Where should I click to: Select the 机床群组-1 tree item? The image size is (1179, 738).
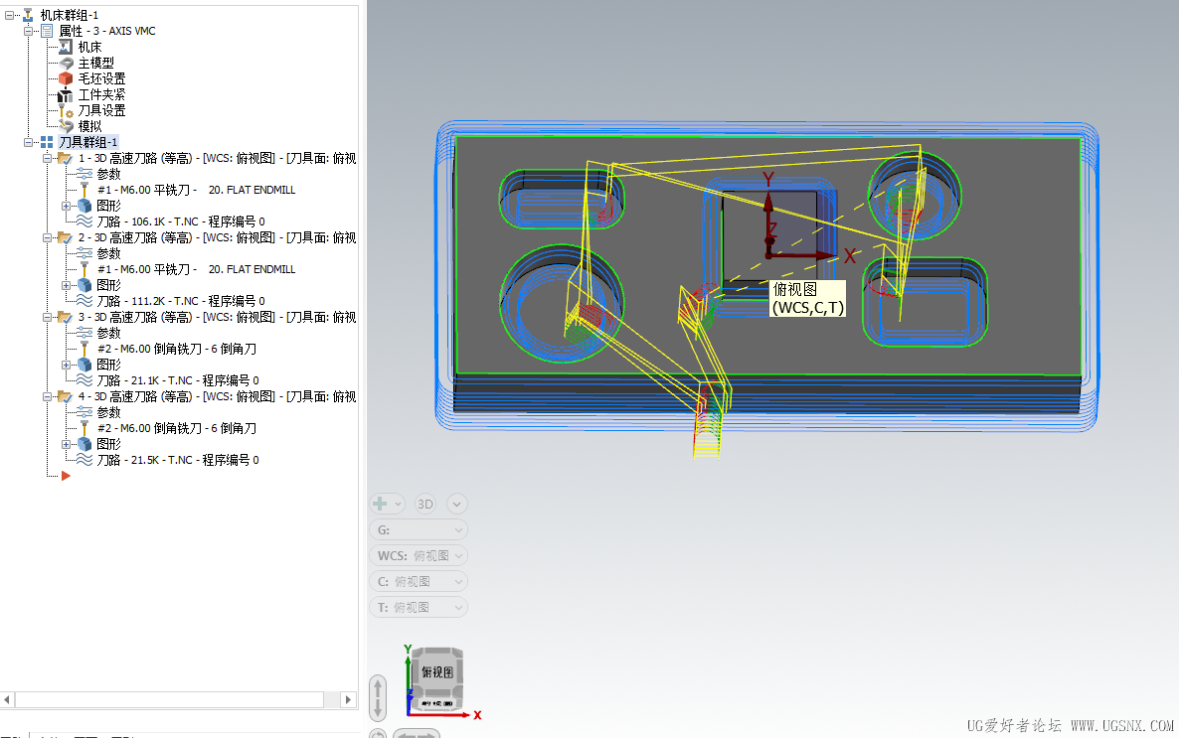click(x=69, y=15)
